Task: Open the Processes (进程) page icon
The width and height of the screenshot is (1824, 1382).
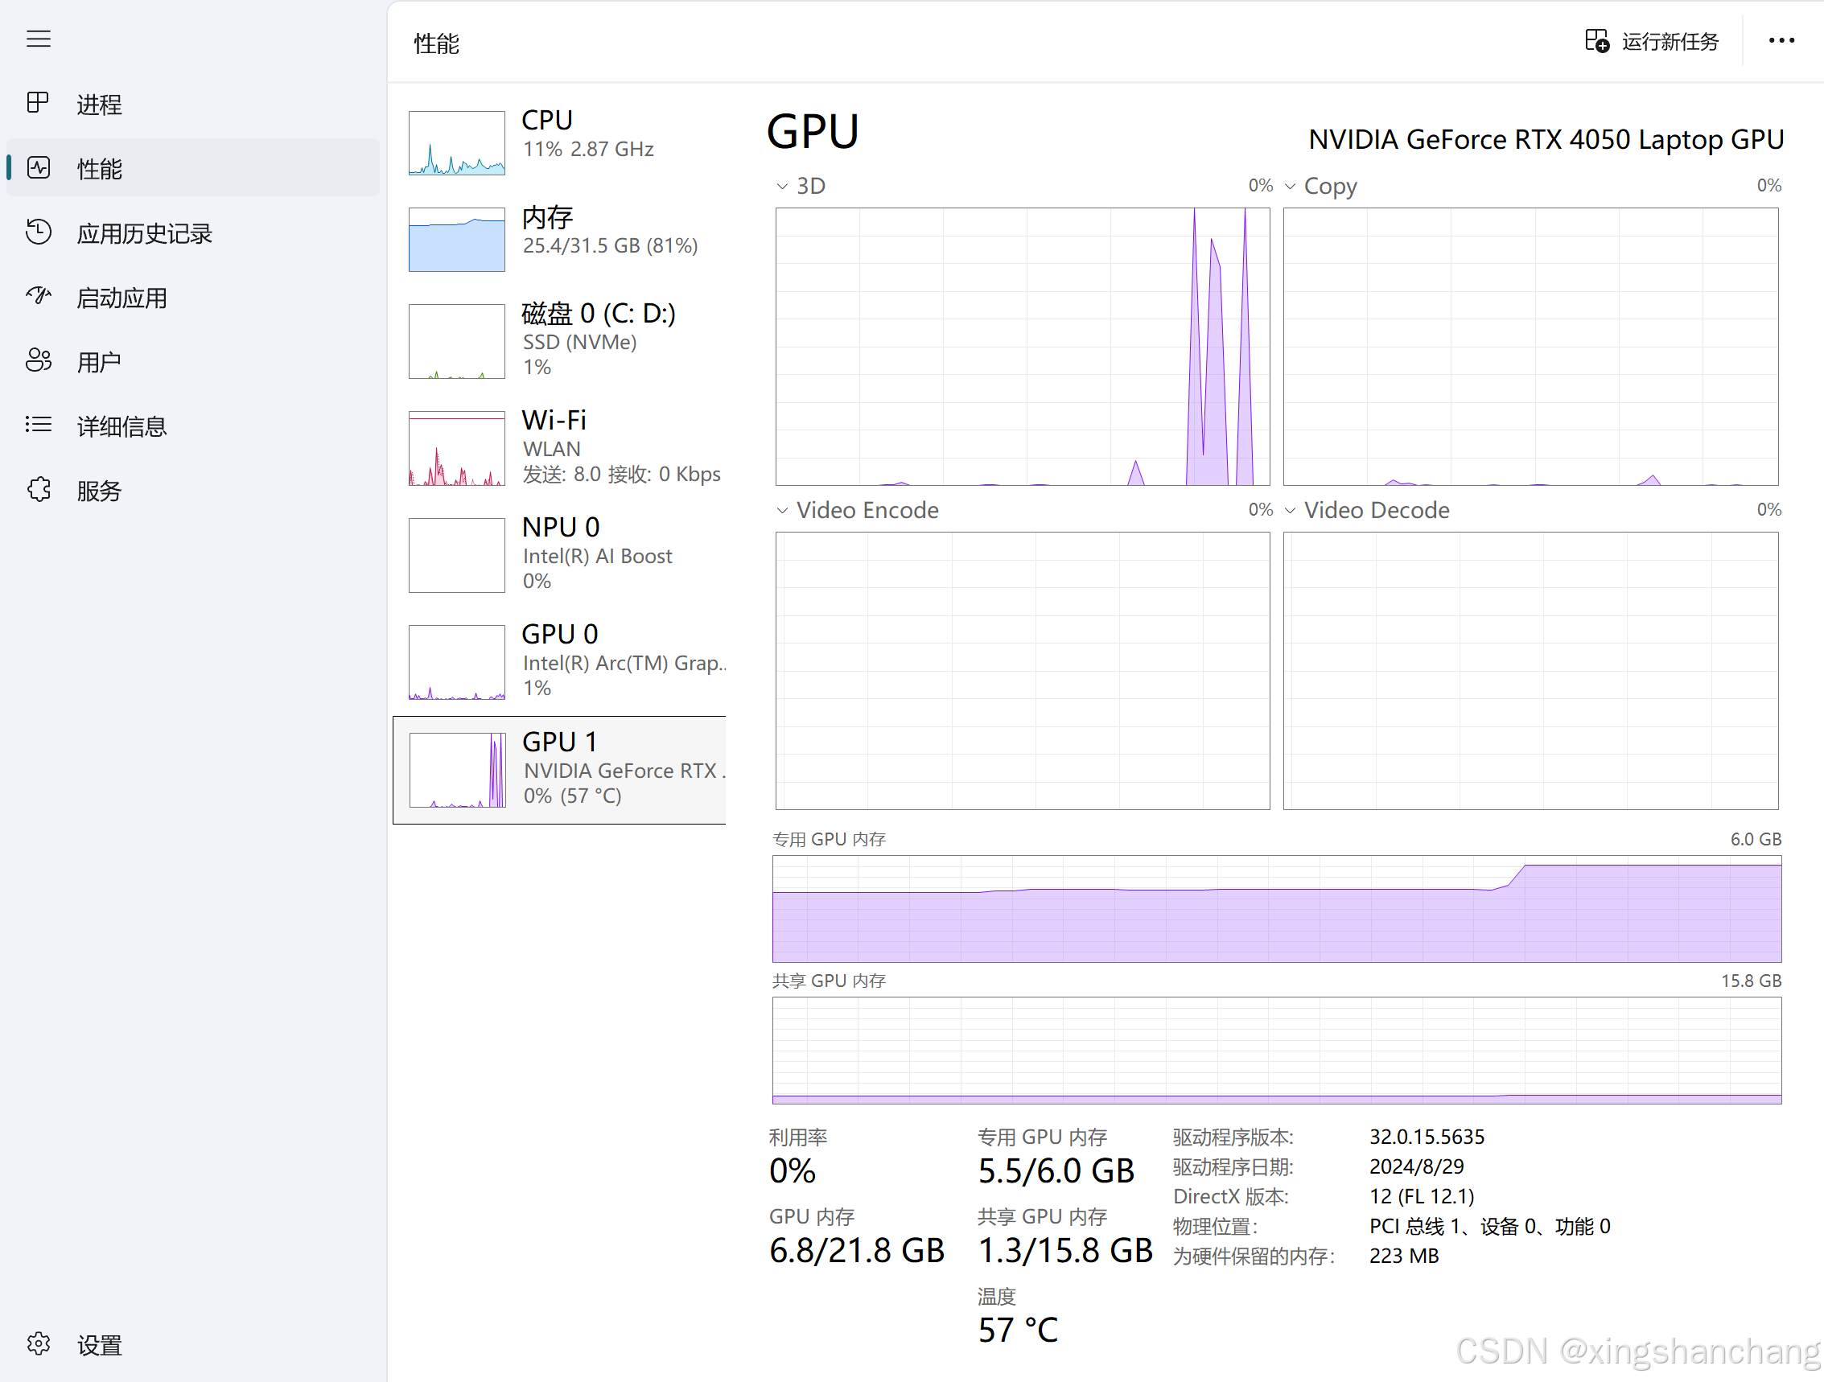Action: tap(38, 103)
